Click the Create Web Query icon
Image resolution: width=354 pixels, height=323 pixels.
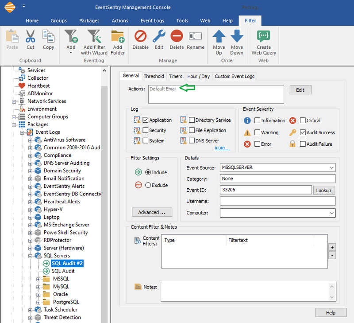[x=263, y=36]
